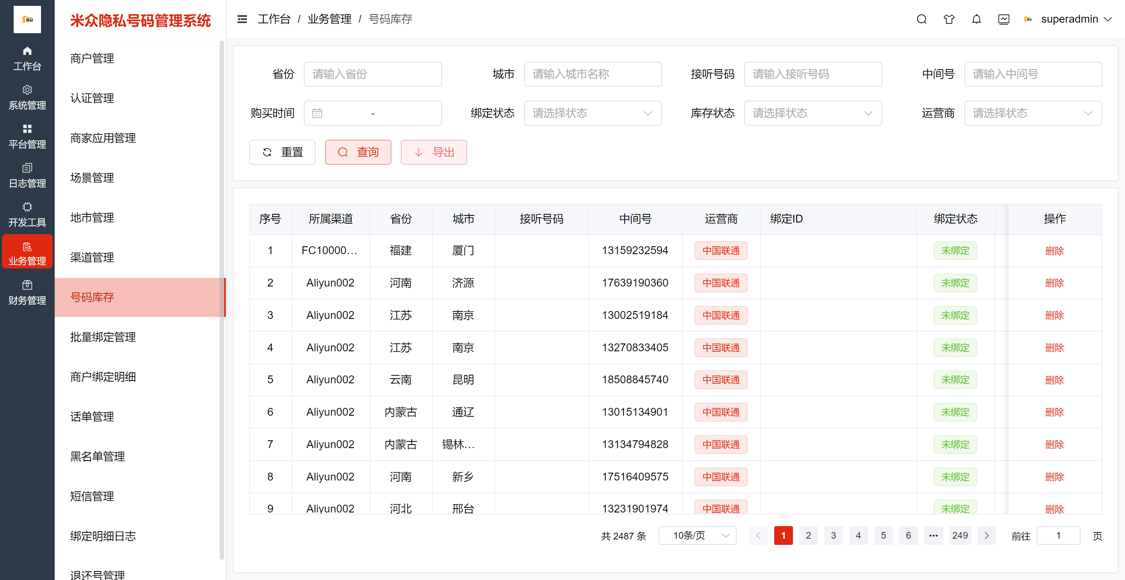Collapse the menu with hamburger icon
Screen dimensions: 1125x580
tap(242, 19)
